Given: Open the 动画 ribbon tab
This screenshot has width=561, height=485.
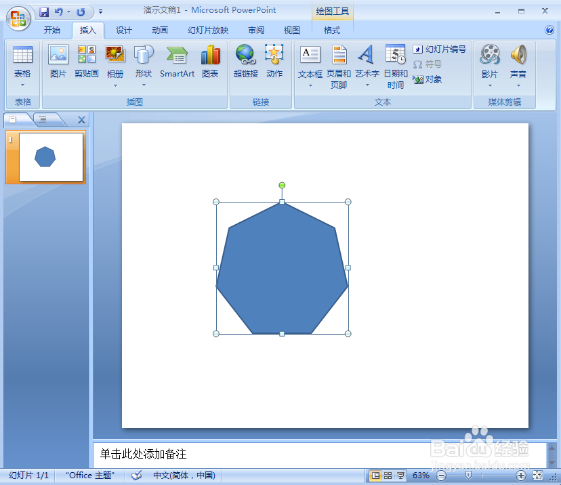Looking at the screenshot, I should pyautogui.click(x=160, y=30).
